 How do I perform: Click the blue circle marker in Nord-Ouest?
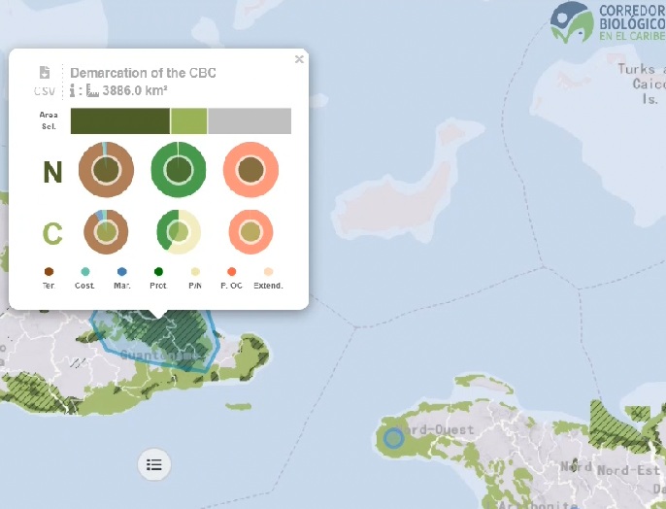coord(393,437)
